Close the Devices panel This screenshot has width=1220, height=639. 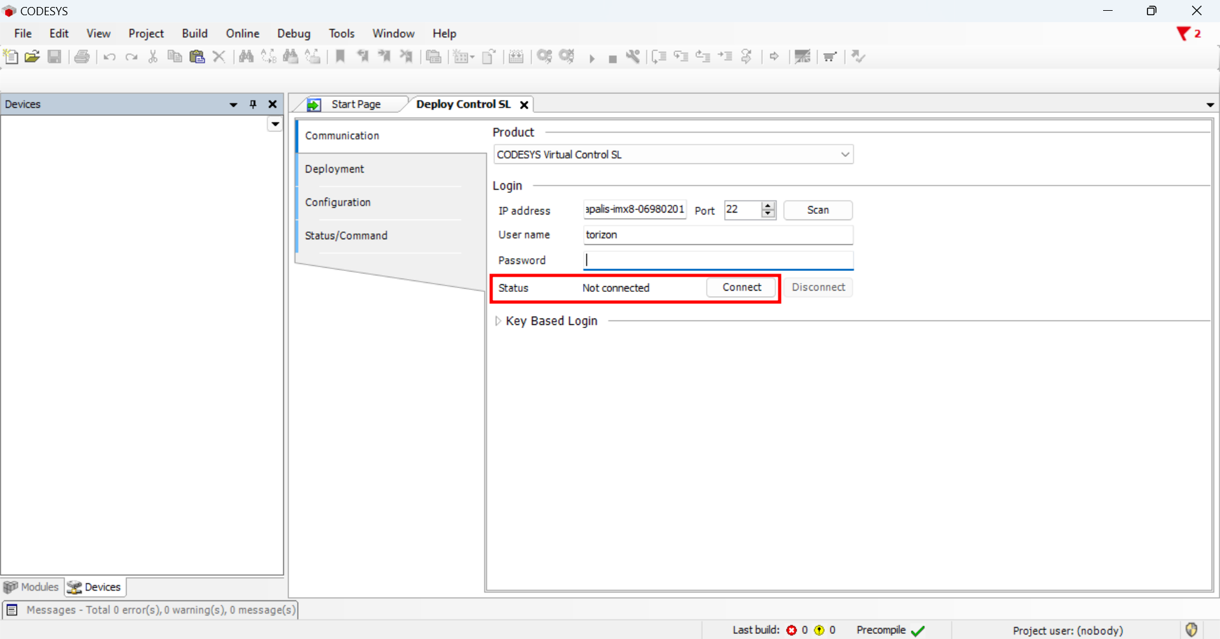tap(273, 105)
